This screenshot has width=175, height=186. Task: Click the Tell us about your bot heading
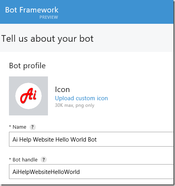[x=48, y=39]
